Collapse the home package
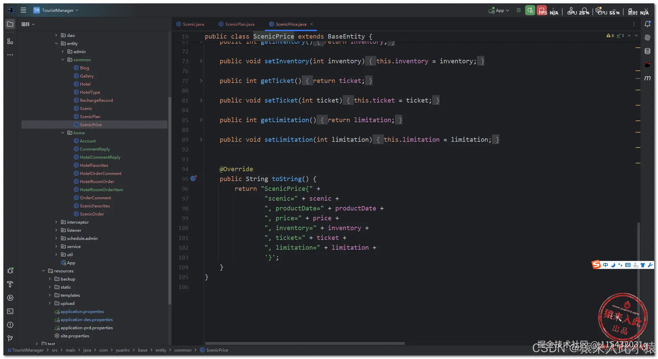 tap(63, 133)
